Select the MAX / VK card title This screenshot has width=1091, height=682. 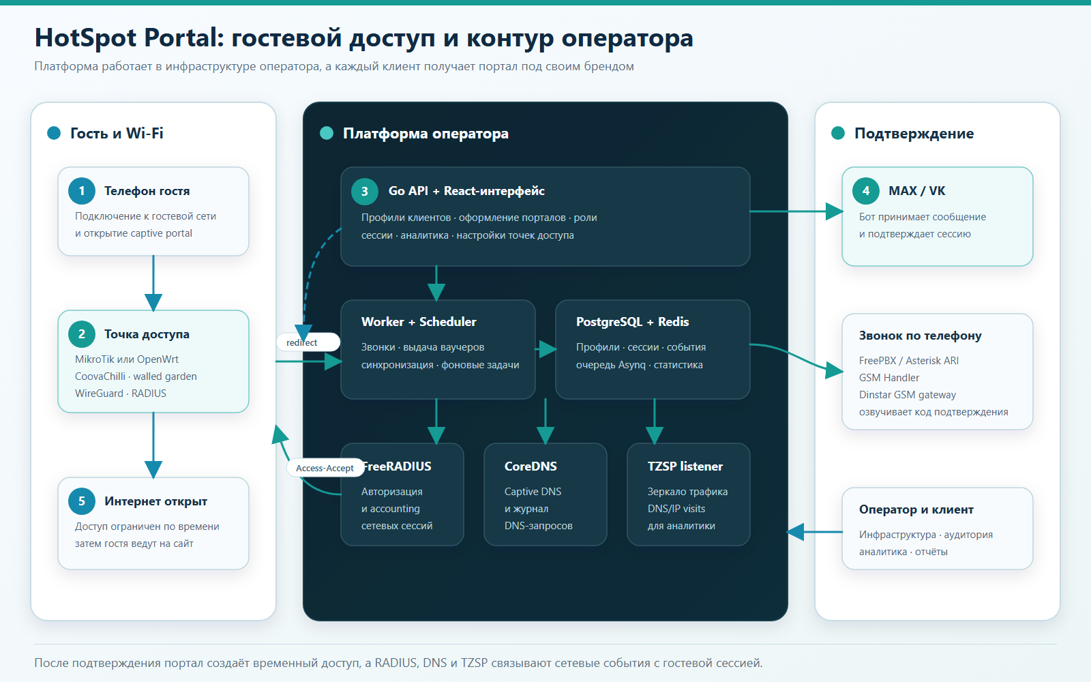(916, 191)
